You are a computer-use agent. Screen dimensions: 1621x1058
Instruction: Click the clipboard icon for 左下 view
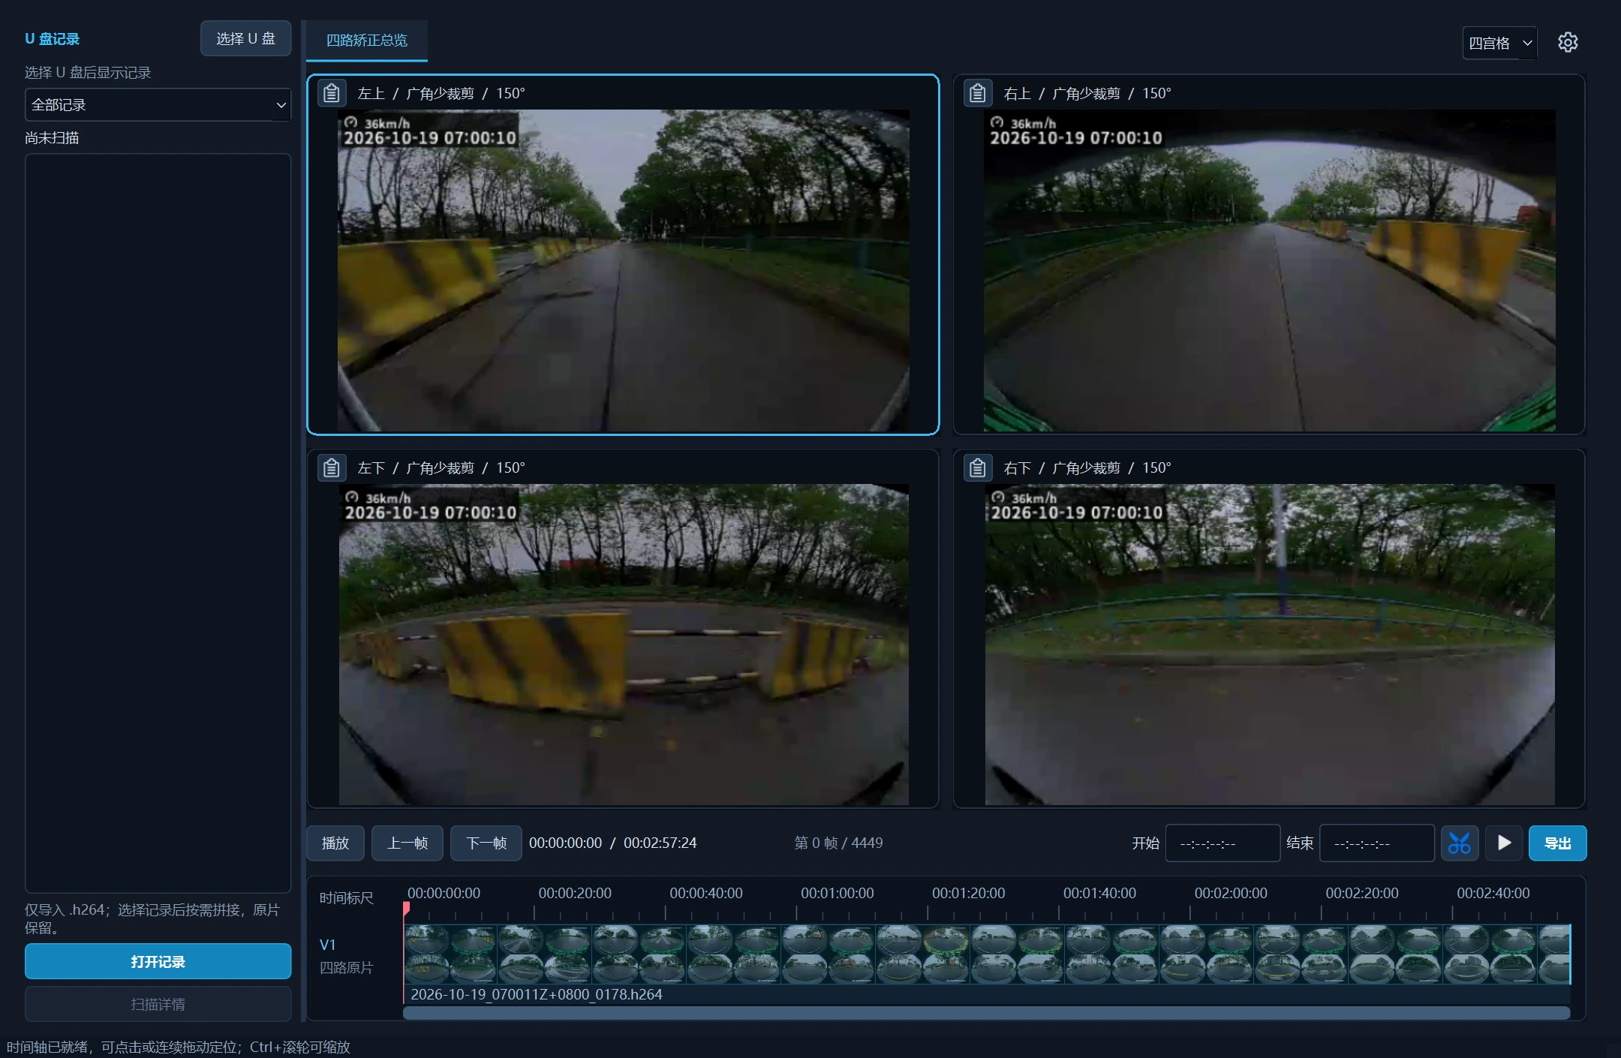[x=332, y=468]
